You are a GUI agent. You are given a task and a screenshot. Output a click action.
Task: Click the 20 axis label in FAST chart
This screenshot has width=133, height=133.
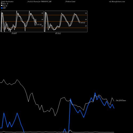coord(42,26)
